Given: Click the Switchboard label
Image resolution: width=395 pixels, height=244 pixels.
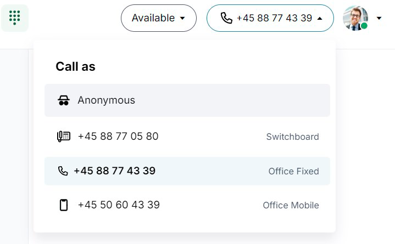Looking at the screenshot, I should 292,137.
